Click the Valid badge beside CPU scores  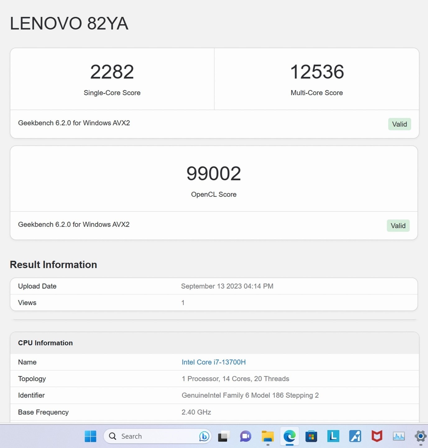pyautogui.click(x=399, y=124)
